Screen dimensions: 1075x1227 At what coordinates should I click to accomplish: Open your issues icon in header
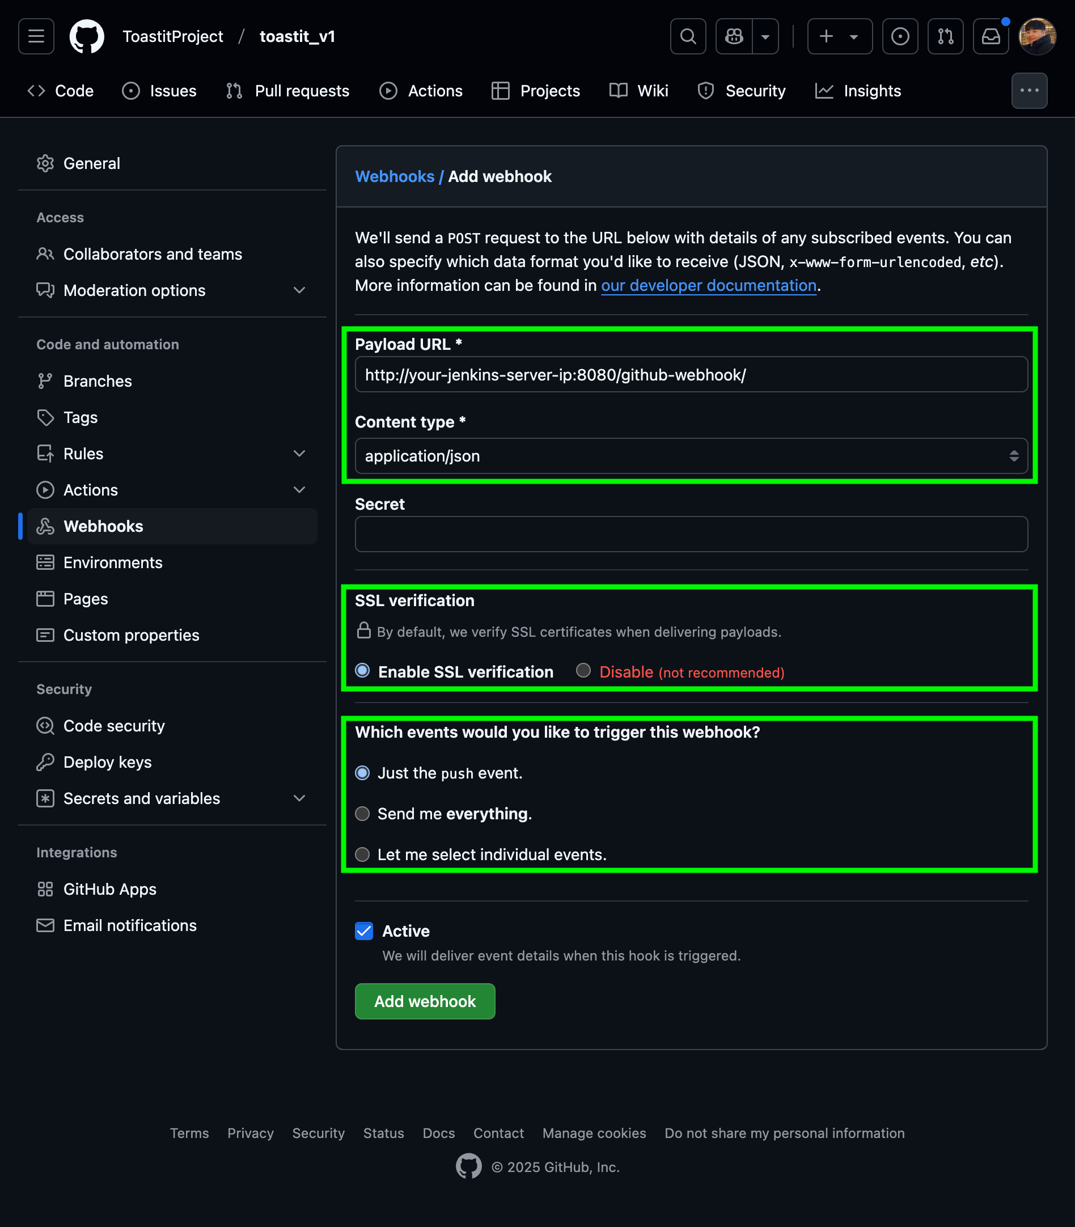point(900,37)
